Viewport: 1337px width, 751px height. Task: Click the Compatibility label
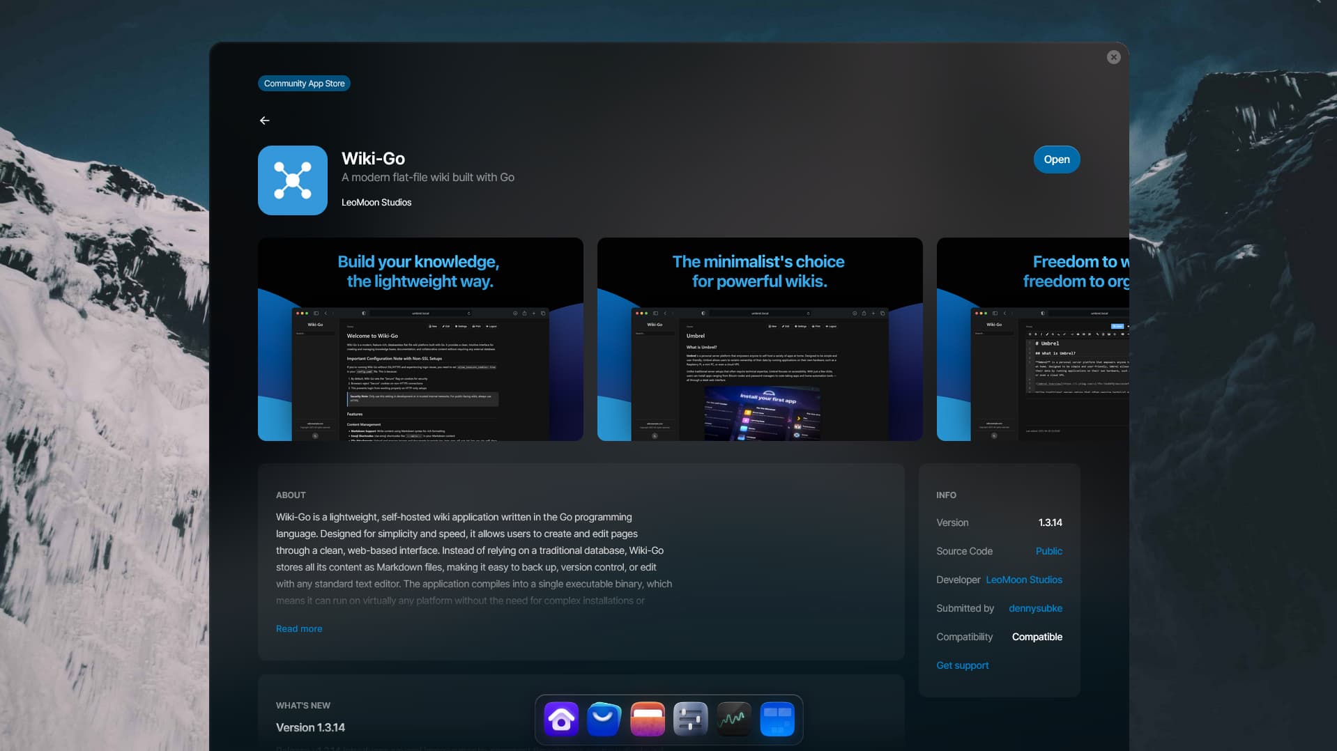(964, 637)
